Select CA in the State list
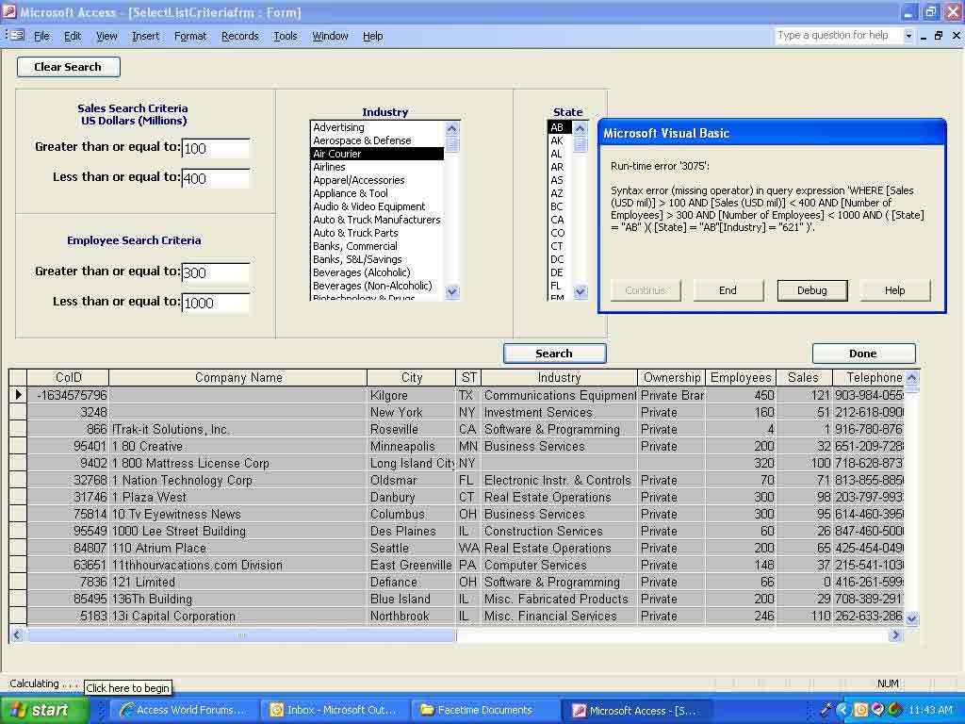 click(x=560, y=220)
